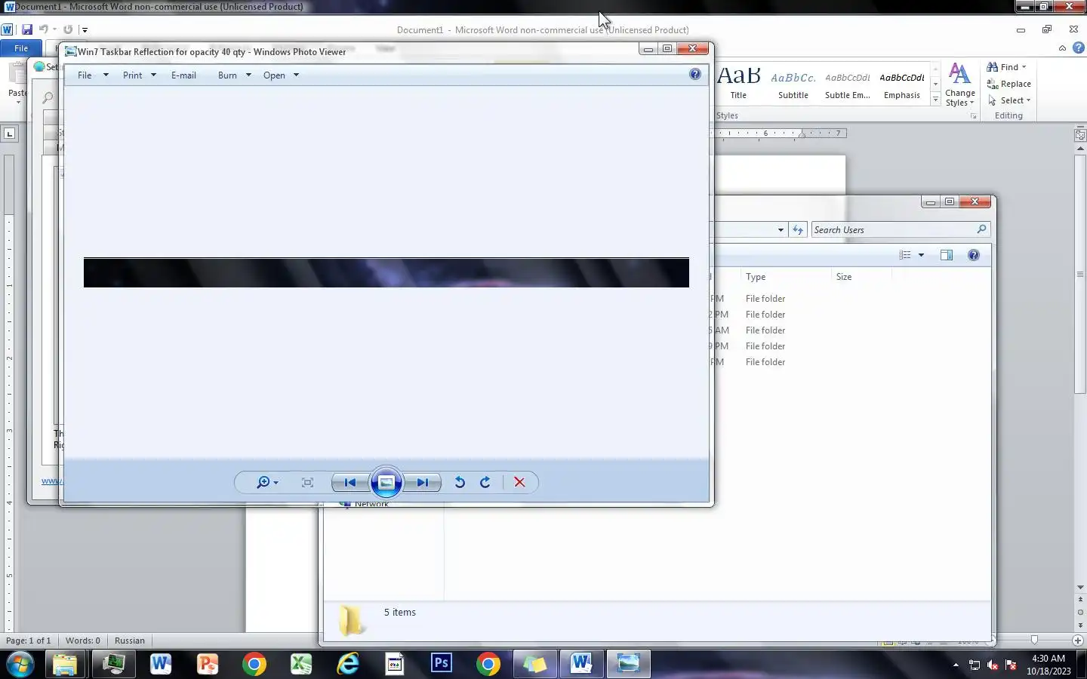Viewport: 1087px width, 679px height.
Task: Open Customize Quick Access Toolbar dropdown
Action: [85, 30]
